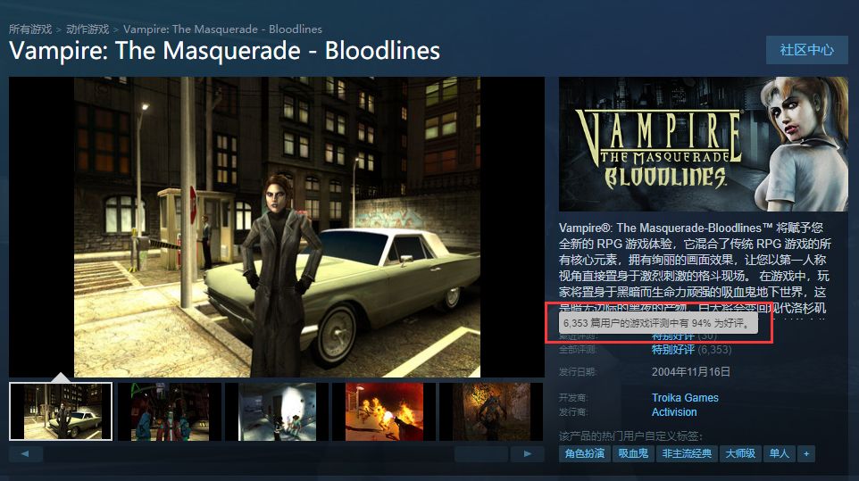The height and width of the screenshot is (481, 859).
Task: Click the right arrow under screenshot thumbnails
Action: [527, 453]
